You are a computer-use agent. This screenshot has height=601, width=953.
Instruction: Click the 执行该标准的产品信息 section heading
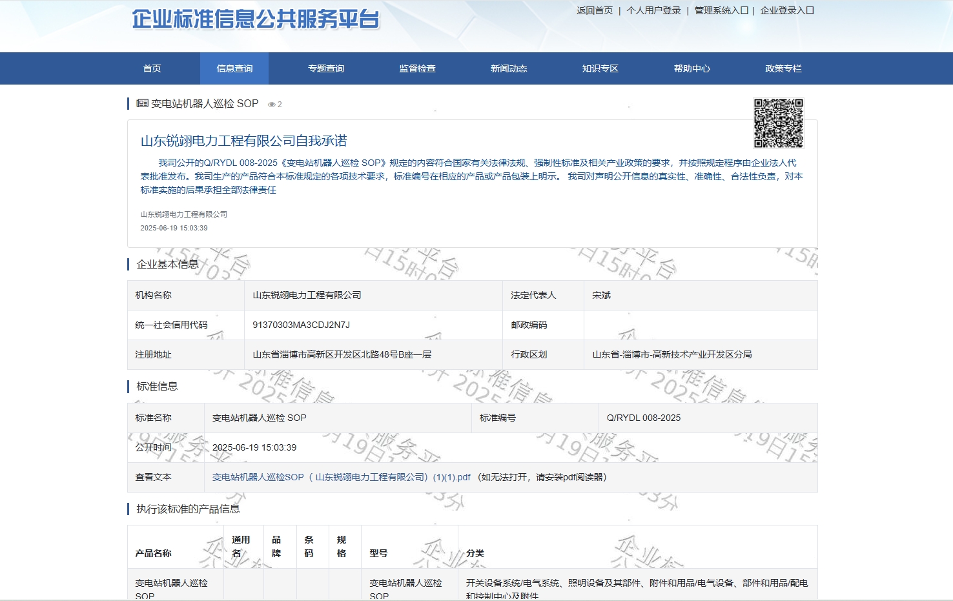point(188,509)
